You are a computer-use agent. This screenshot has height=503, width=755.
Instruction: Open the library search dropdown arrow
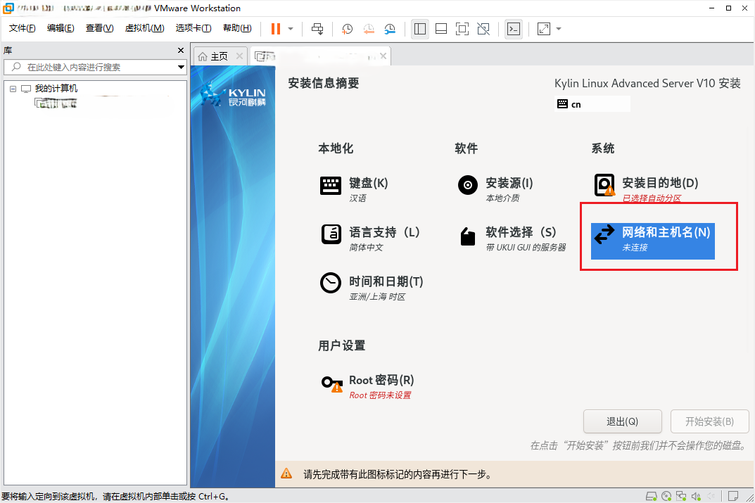[181, 67]
